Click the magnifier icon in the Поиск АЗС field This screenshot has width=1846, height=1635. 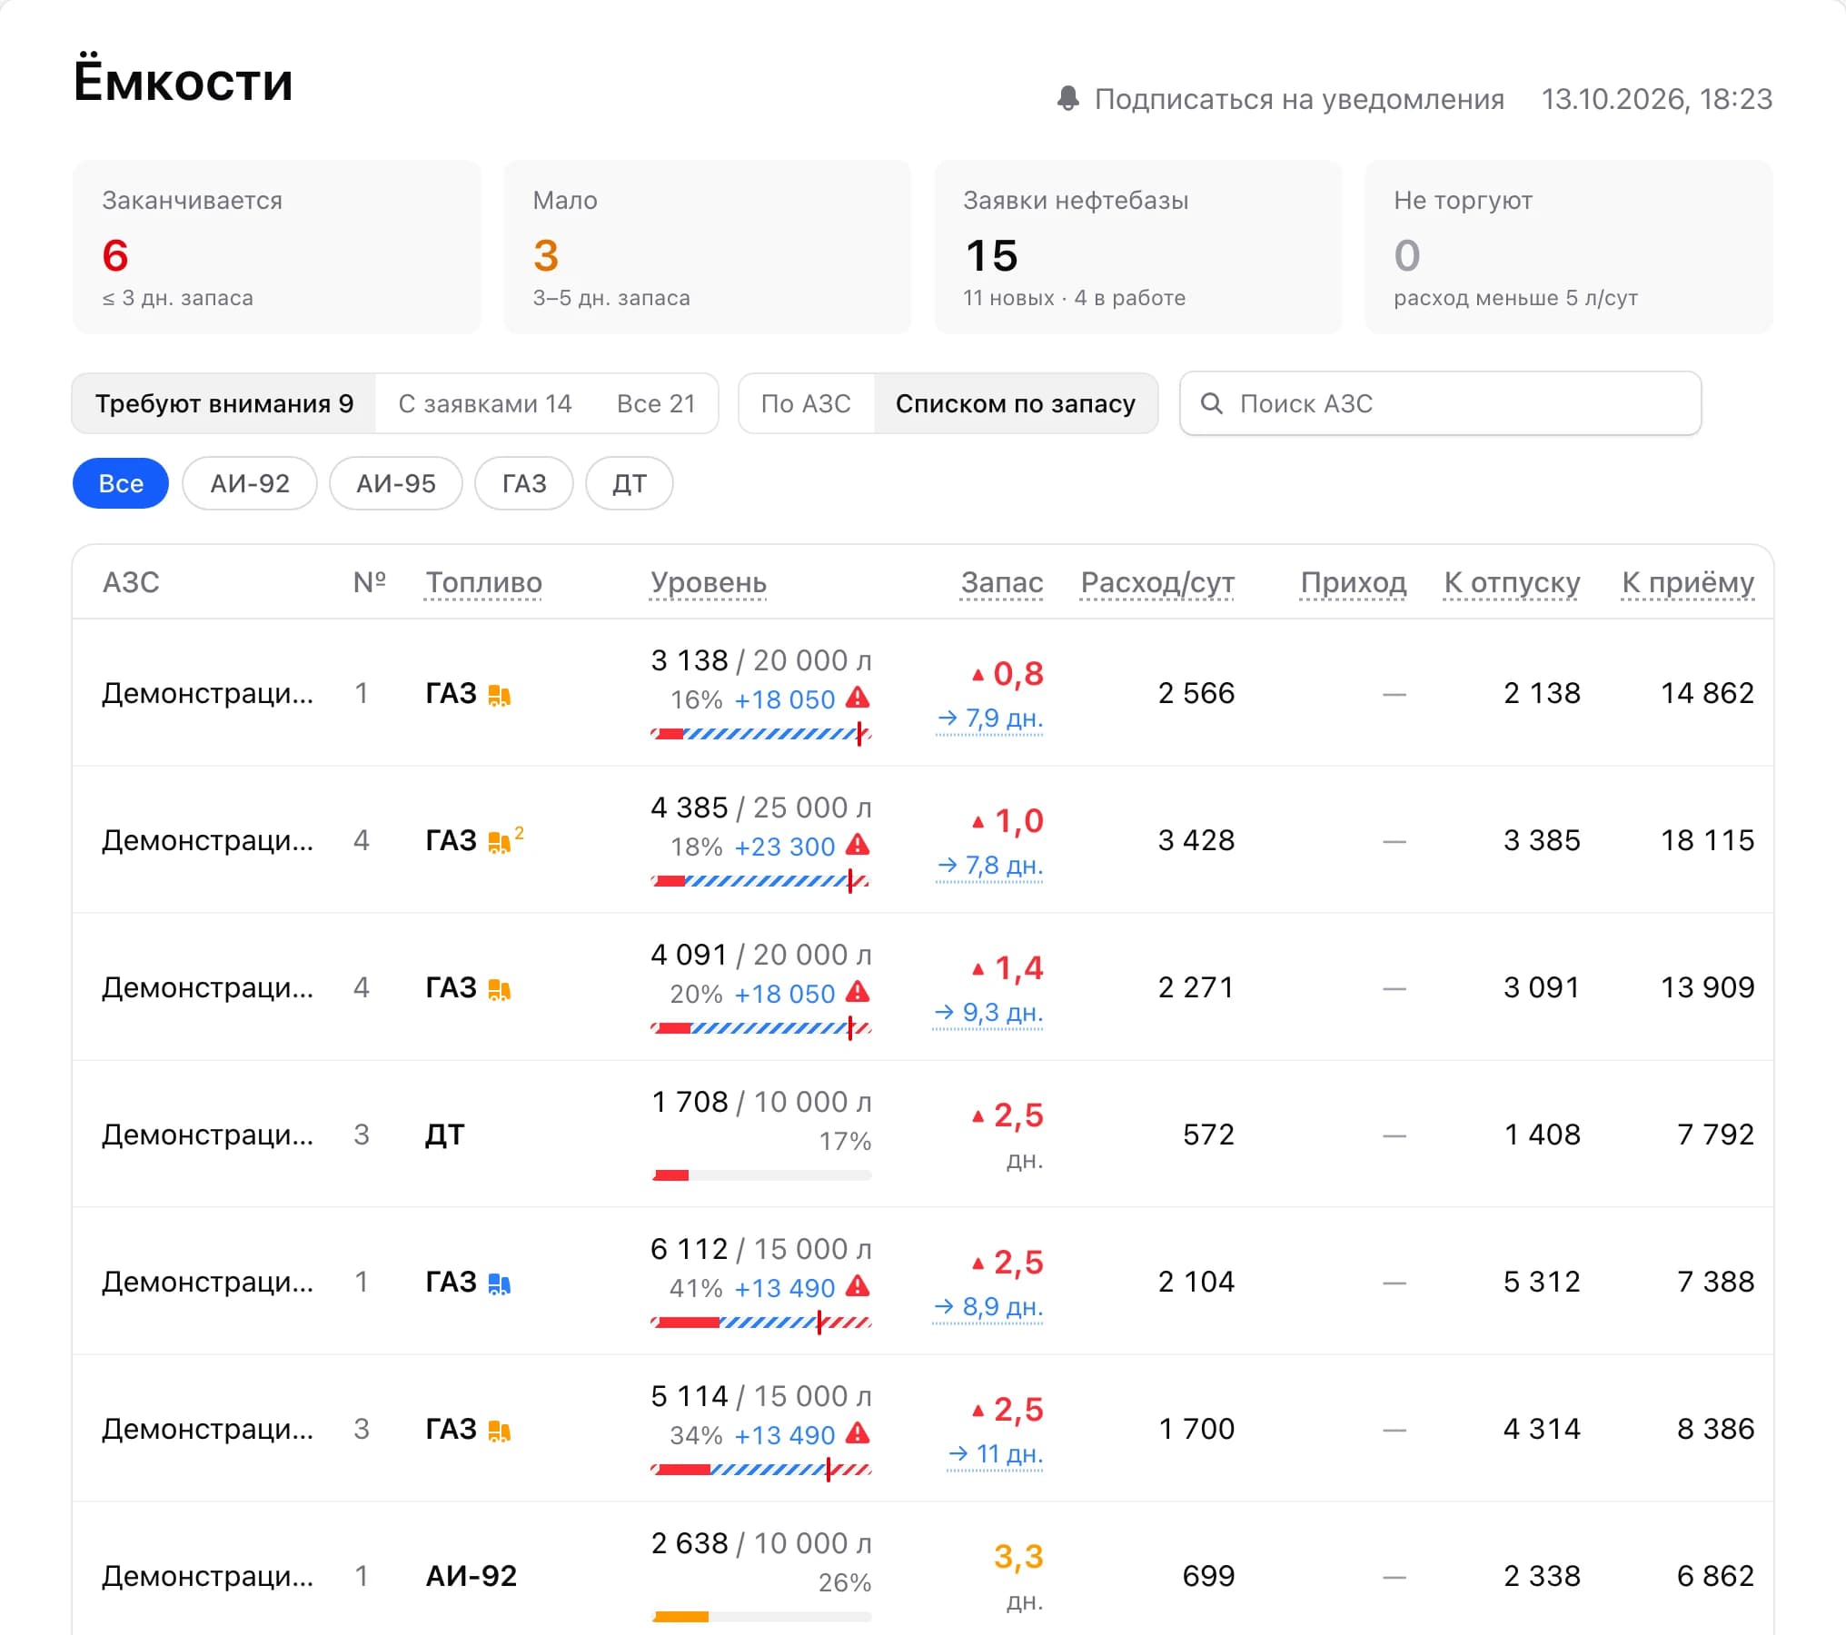(1211, 403)
